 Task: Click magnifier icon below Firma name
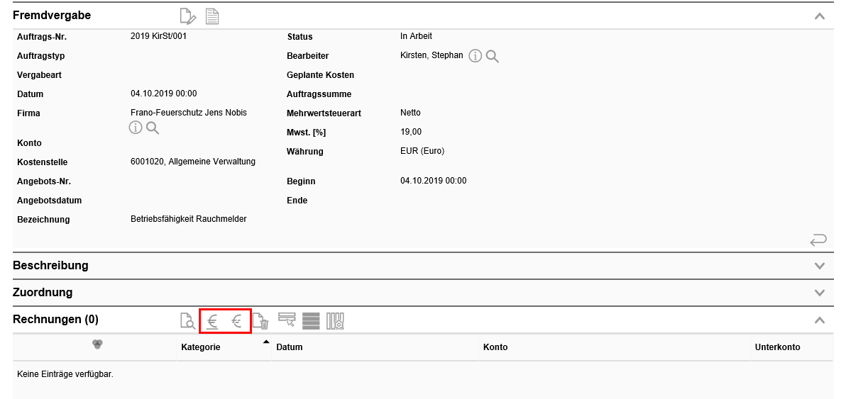point(153,128)
